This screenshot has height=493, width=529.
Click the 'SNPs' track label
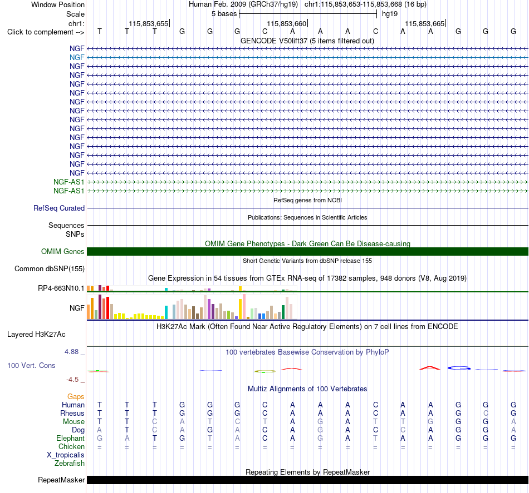[75, 234]
